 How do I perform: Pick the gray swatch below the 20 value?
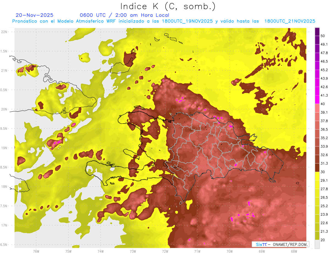[x=317, y=244]
